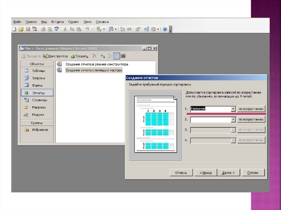Select Создание отчета в режиме конструктора
Image resolution: width=281 pixels, height=210 pixels.
pos(97,64)
